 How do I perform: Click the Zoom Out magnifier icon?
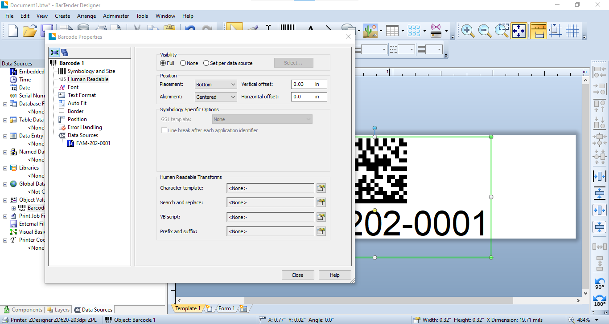click(x=485, y=31)
